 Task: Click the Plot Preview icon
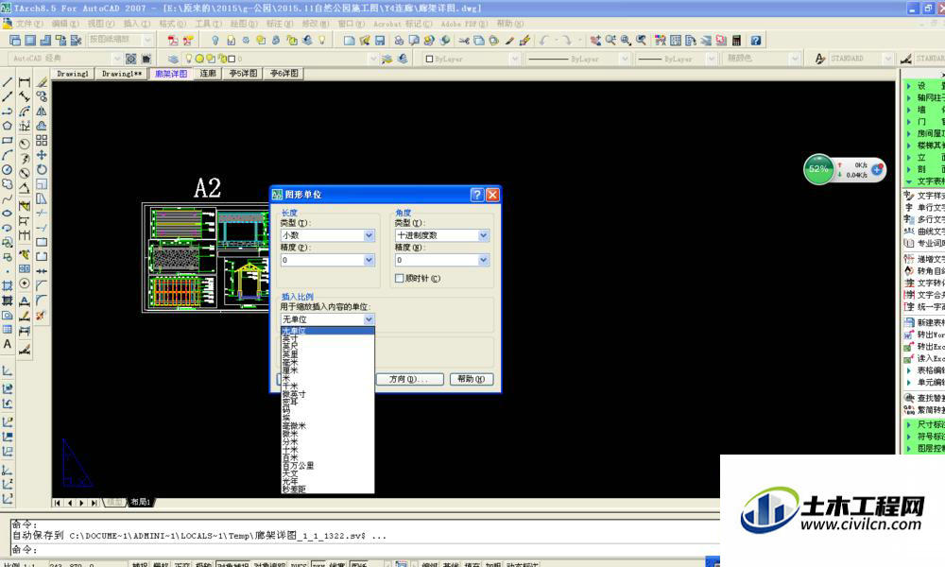pyautogui.click(x=414, y=41)
